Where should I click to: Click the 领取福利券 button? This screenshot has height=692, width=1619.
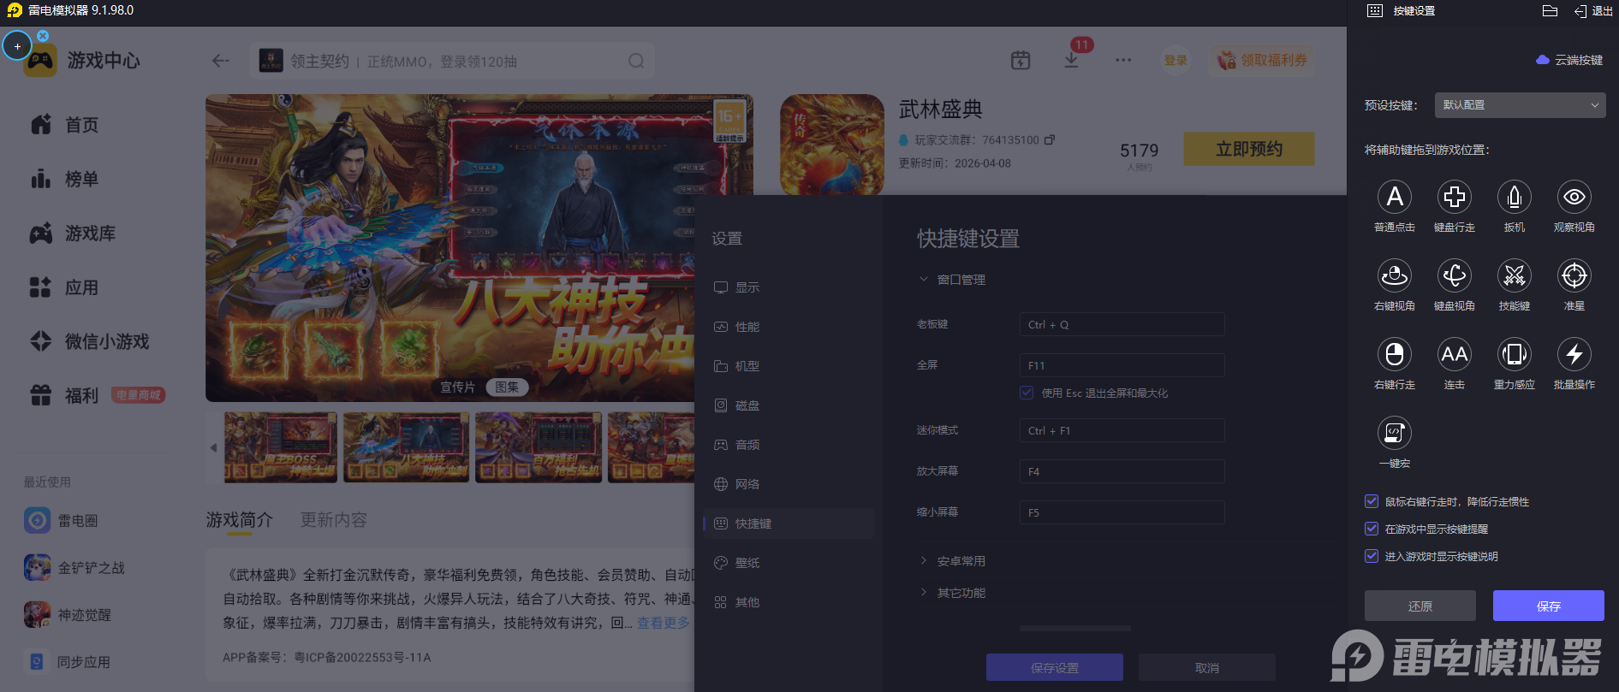click(x=1262, y=61)
